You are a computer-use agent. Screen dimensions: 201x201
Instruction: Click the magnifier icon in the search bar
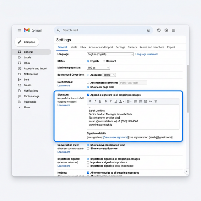coord(58,30)
